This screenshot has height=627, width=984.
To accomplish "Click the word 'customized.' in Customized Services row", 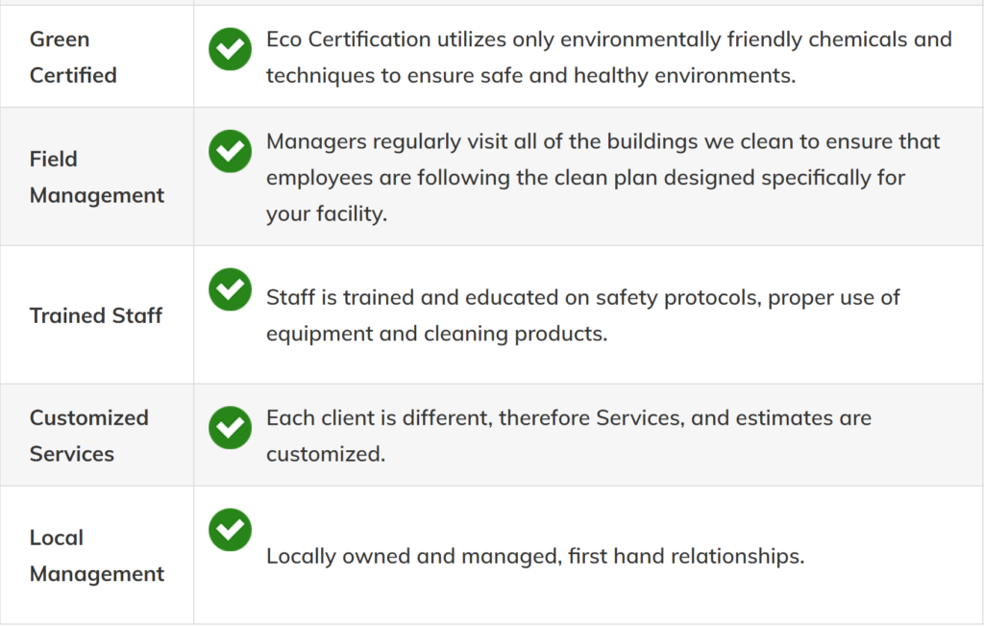I will [326, 454].
